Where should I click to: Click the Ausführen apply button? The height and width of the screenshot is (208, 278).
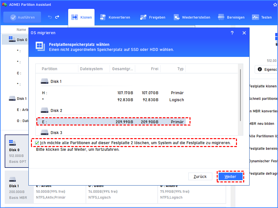click(x=22, y=17)
